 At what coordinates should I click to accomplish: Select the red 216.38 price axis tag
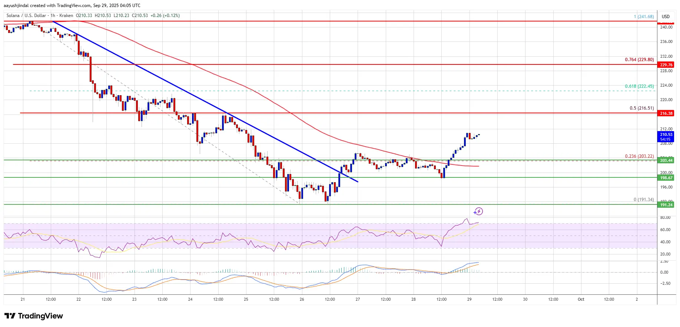click(666, 113)
